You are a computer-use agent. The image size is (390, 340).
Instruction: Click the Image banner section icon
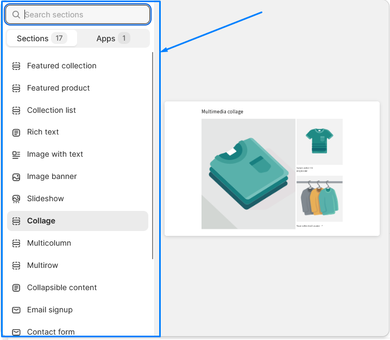(x=16, y=177)
